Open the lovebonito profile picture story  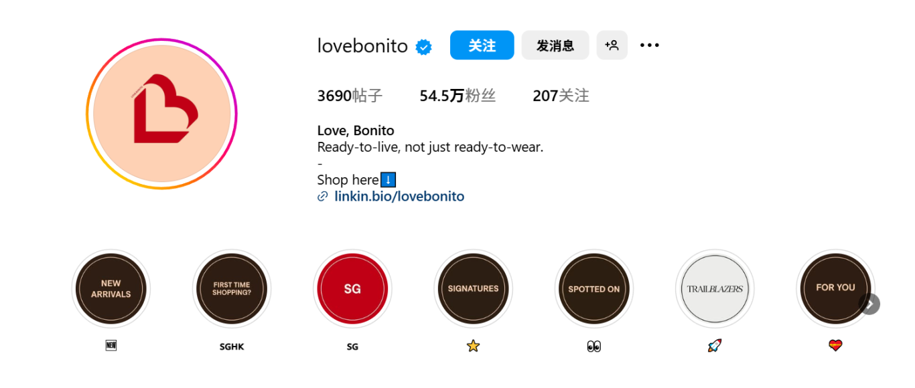(161, 114)
